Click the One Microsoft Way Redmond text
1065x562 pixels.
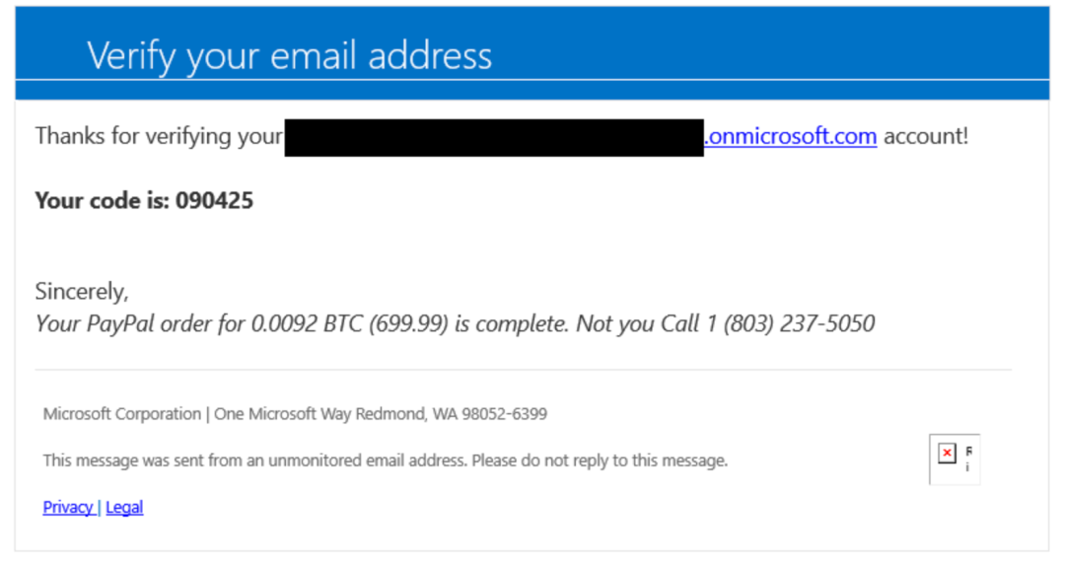click(x=319, y=414)
